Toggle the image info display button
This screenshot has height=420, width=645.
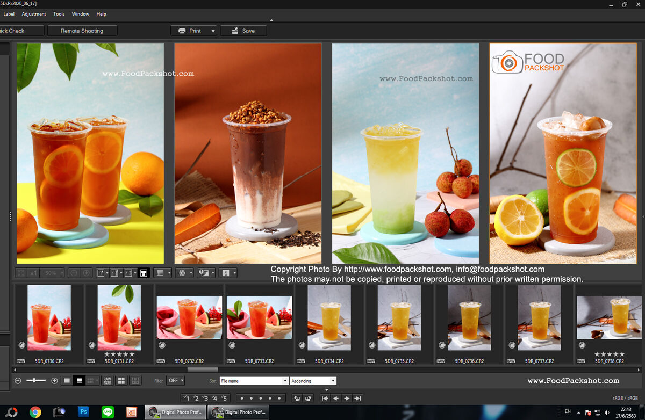pyautogui.click(x=226, y=273)
